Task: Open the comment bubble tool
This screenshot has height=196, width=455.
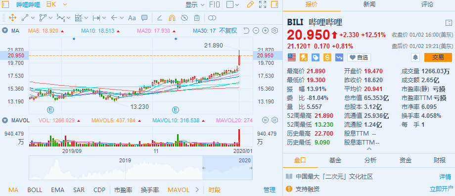Action: (144, 18)
